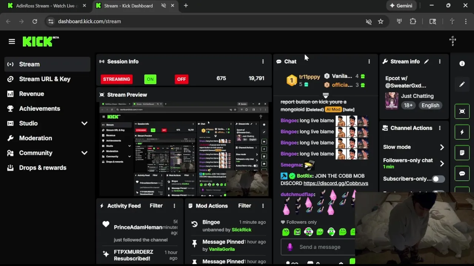Filter the Mod Actions list
The image size is (474, 266).
tap(244, 206)
